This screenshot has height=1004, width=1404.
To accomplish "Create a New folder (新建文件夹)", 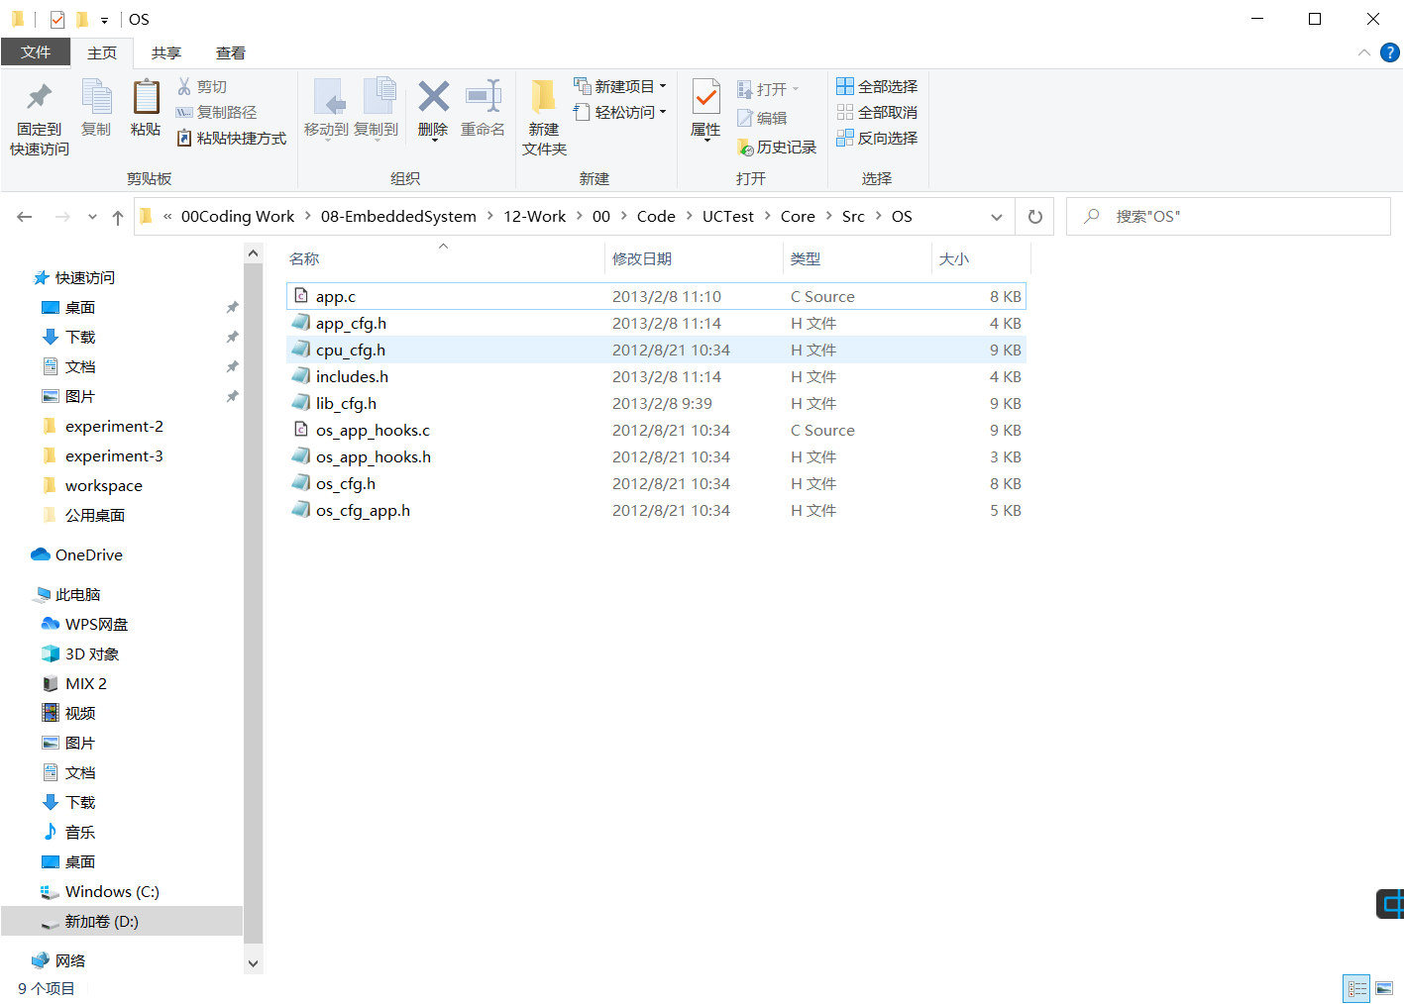I will (544, 119).
